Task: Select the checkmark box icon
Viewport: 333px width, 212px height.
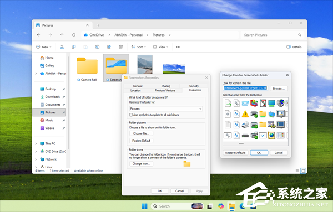Action: pos(263,135)
